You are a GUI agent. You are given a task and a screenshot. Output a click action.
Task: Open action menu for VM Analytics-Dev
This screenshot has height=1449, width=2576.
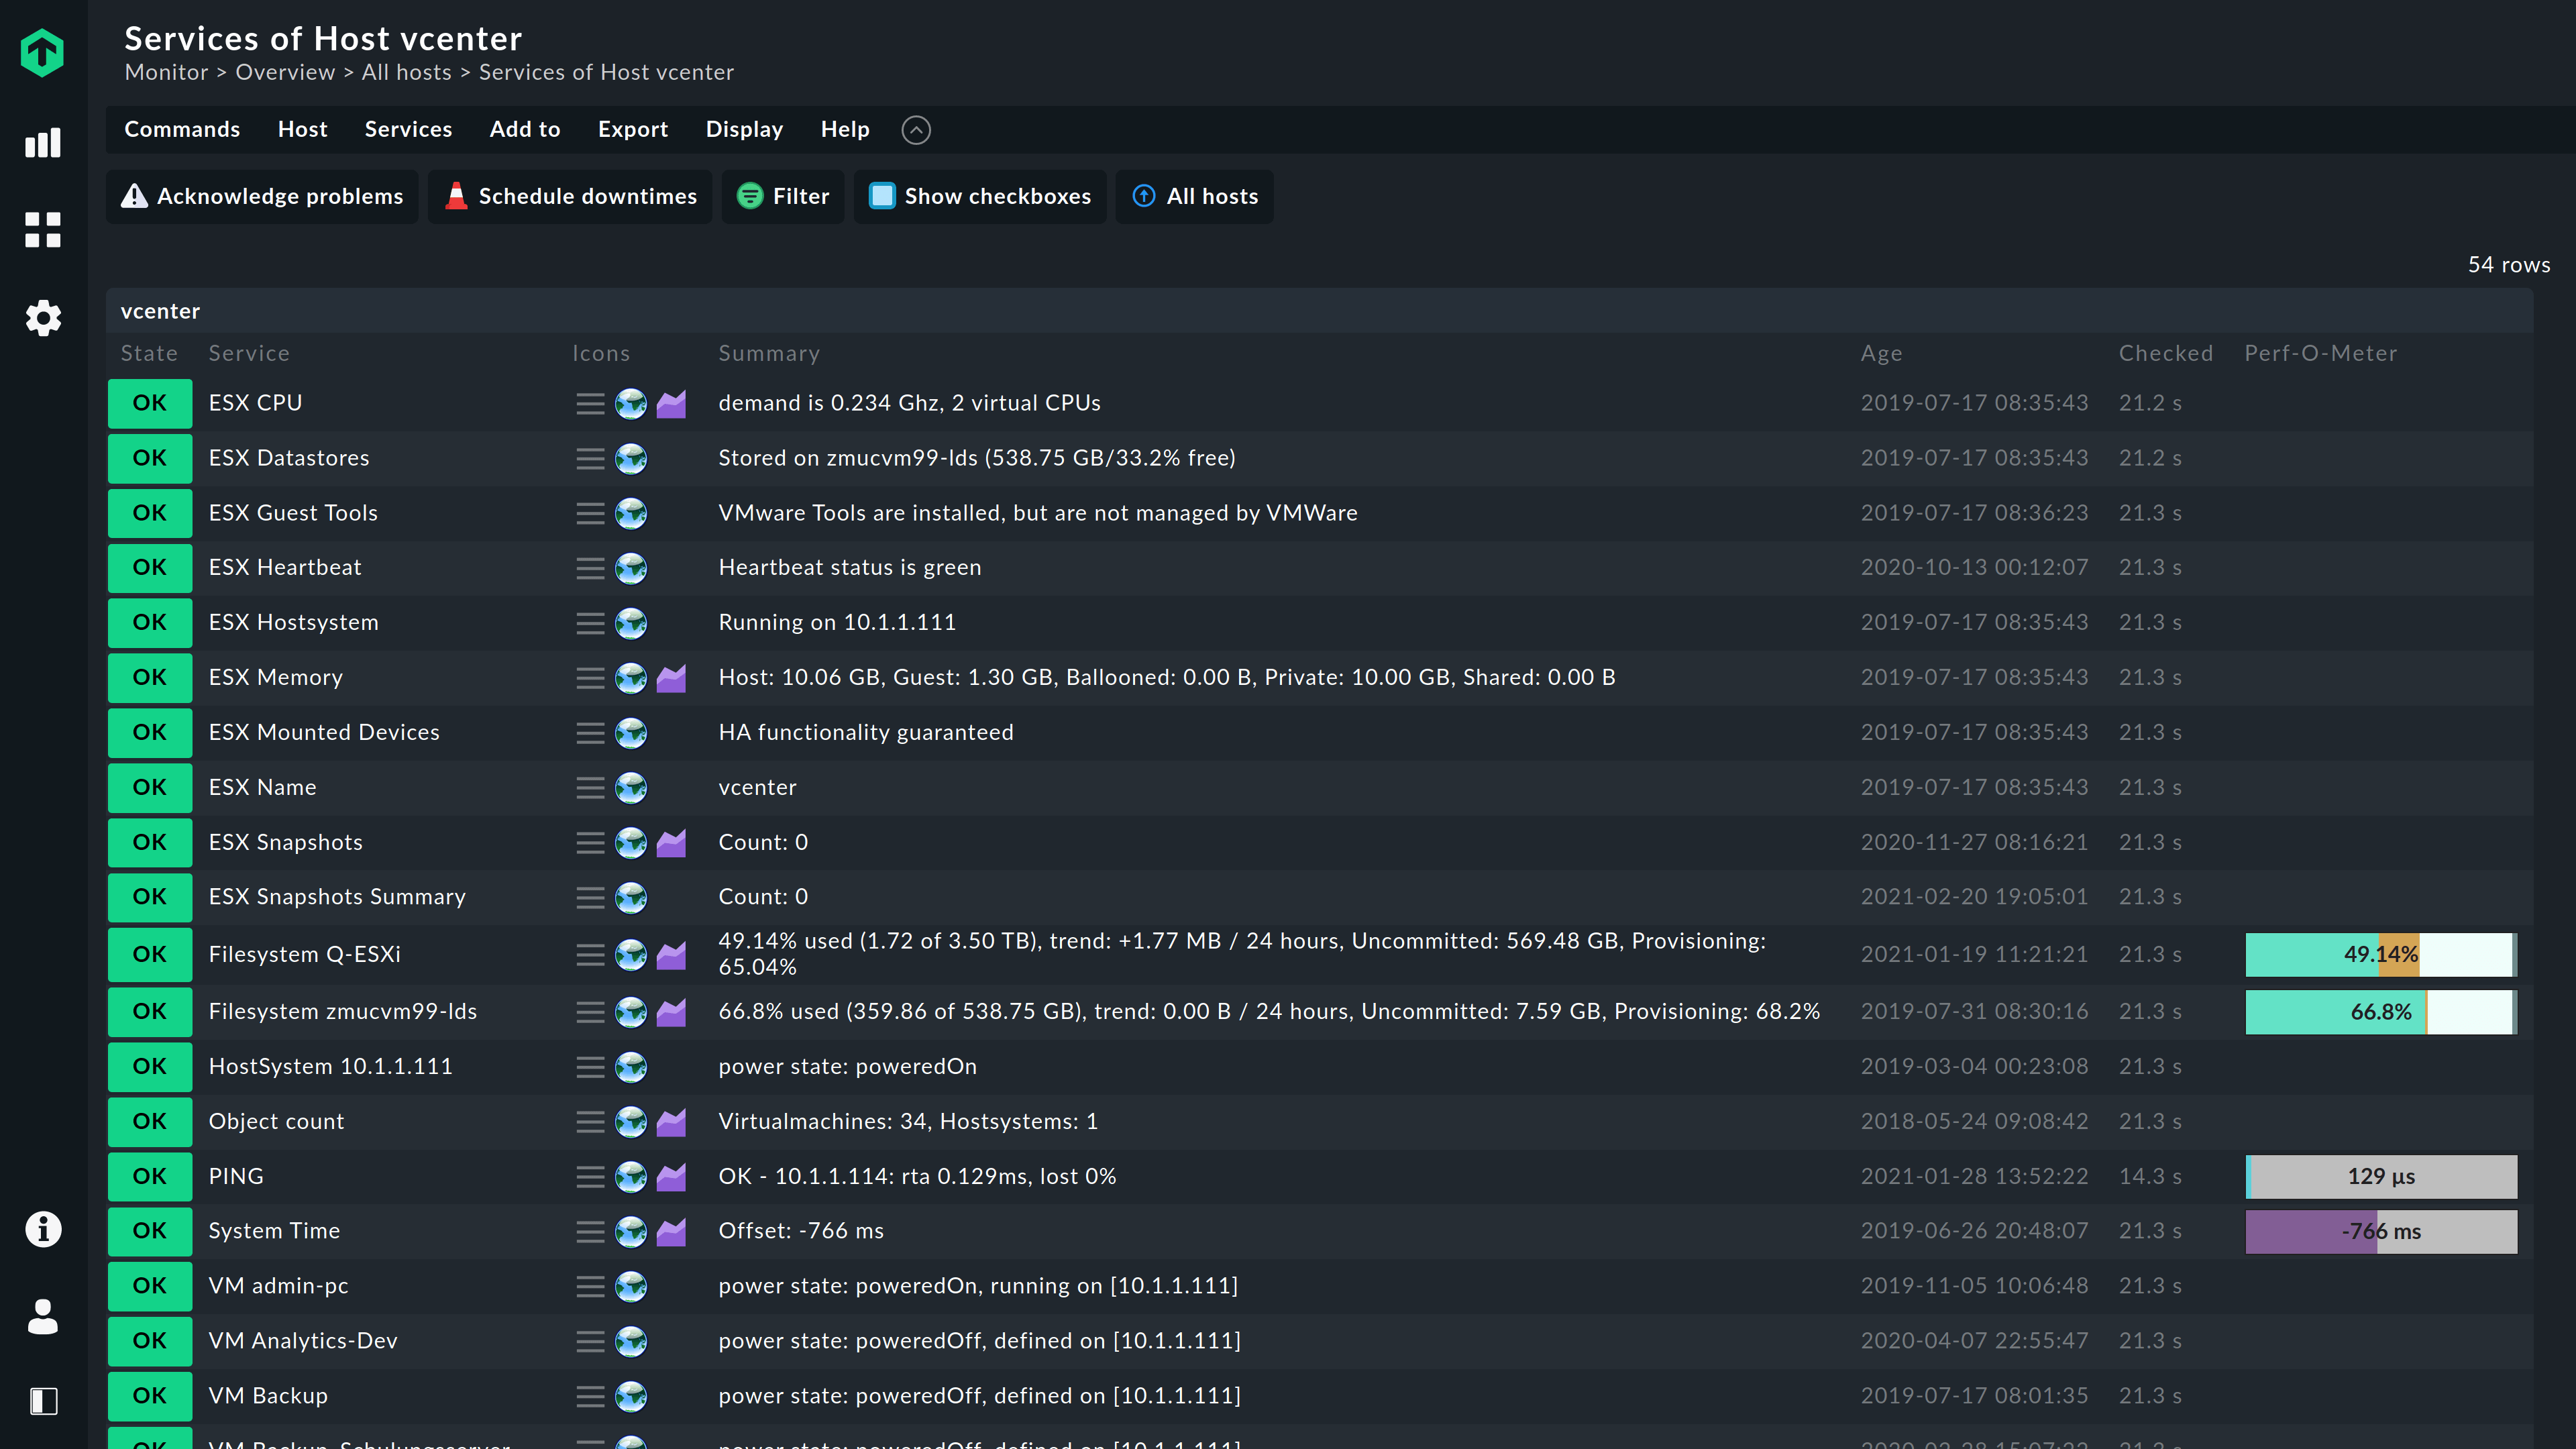[x=590, y=1342]
